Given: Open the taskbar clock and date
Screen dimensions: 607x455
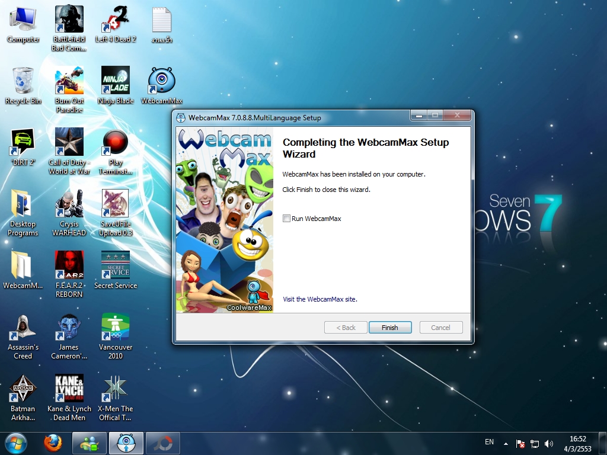Looking at the screenshot, I should [x=577, y=444].
